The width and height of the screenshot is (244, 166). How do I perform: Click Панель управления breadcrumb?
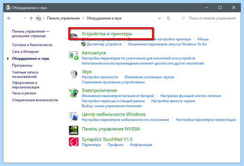[x=63, y=18]
